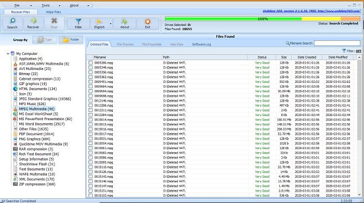364x203 pixels.
Task: Open the English language dropdown arrow
Action: tap(110, 24)
